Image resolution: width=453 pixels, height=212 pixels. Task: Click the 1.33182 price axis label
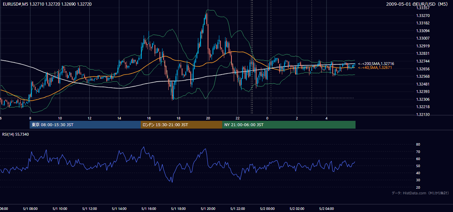tap(423, 23)
